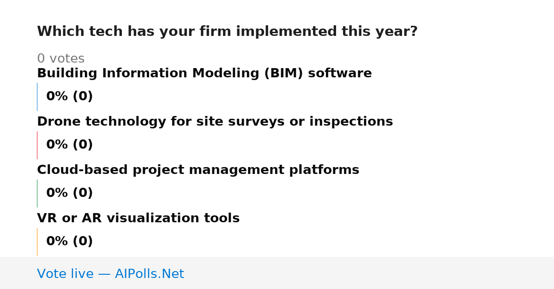
Task: Click the 0% (0) result under BIM software
Action: point(69,97)
